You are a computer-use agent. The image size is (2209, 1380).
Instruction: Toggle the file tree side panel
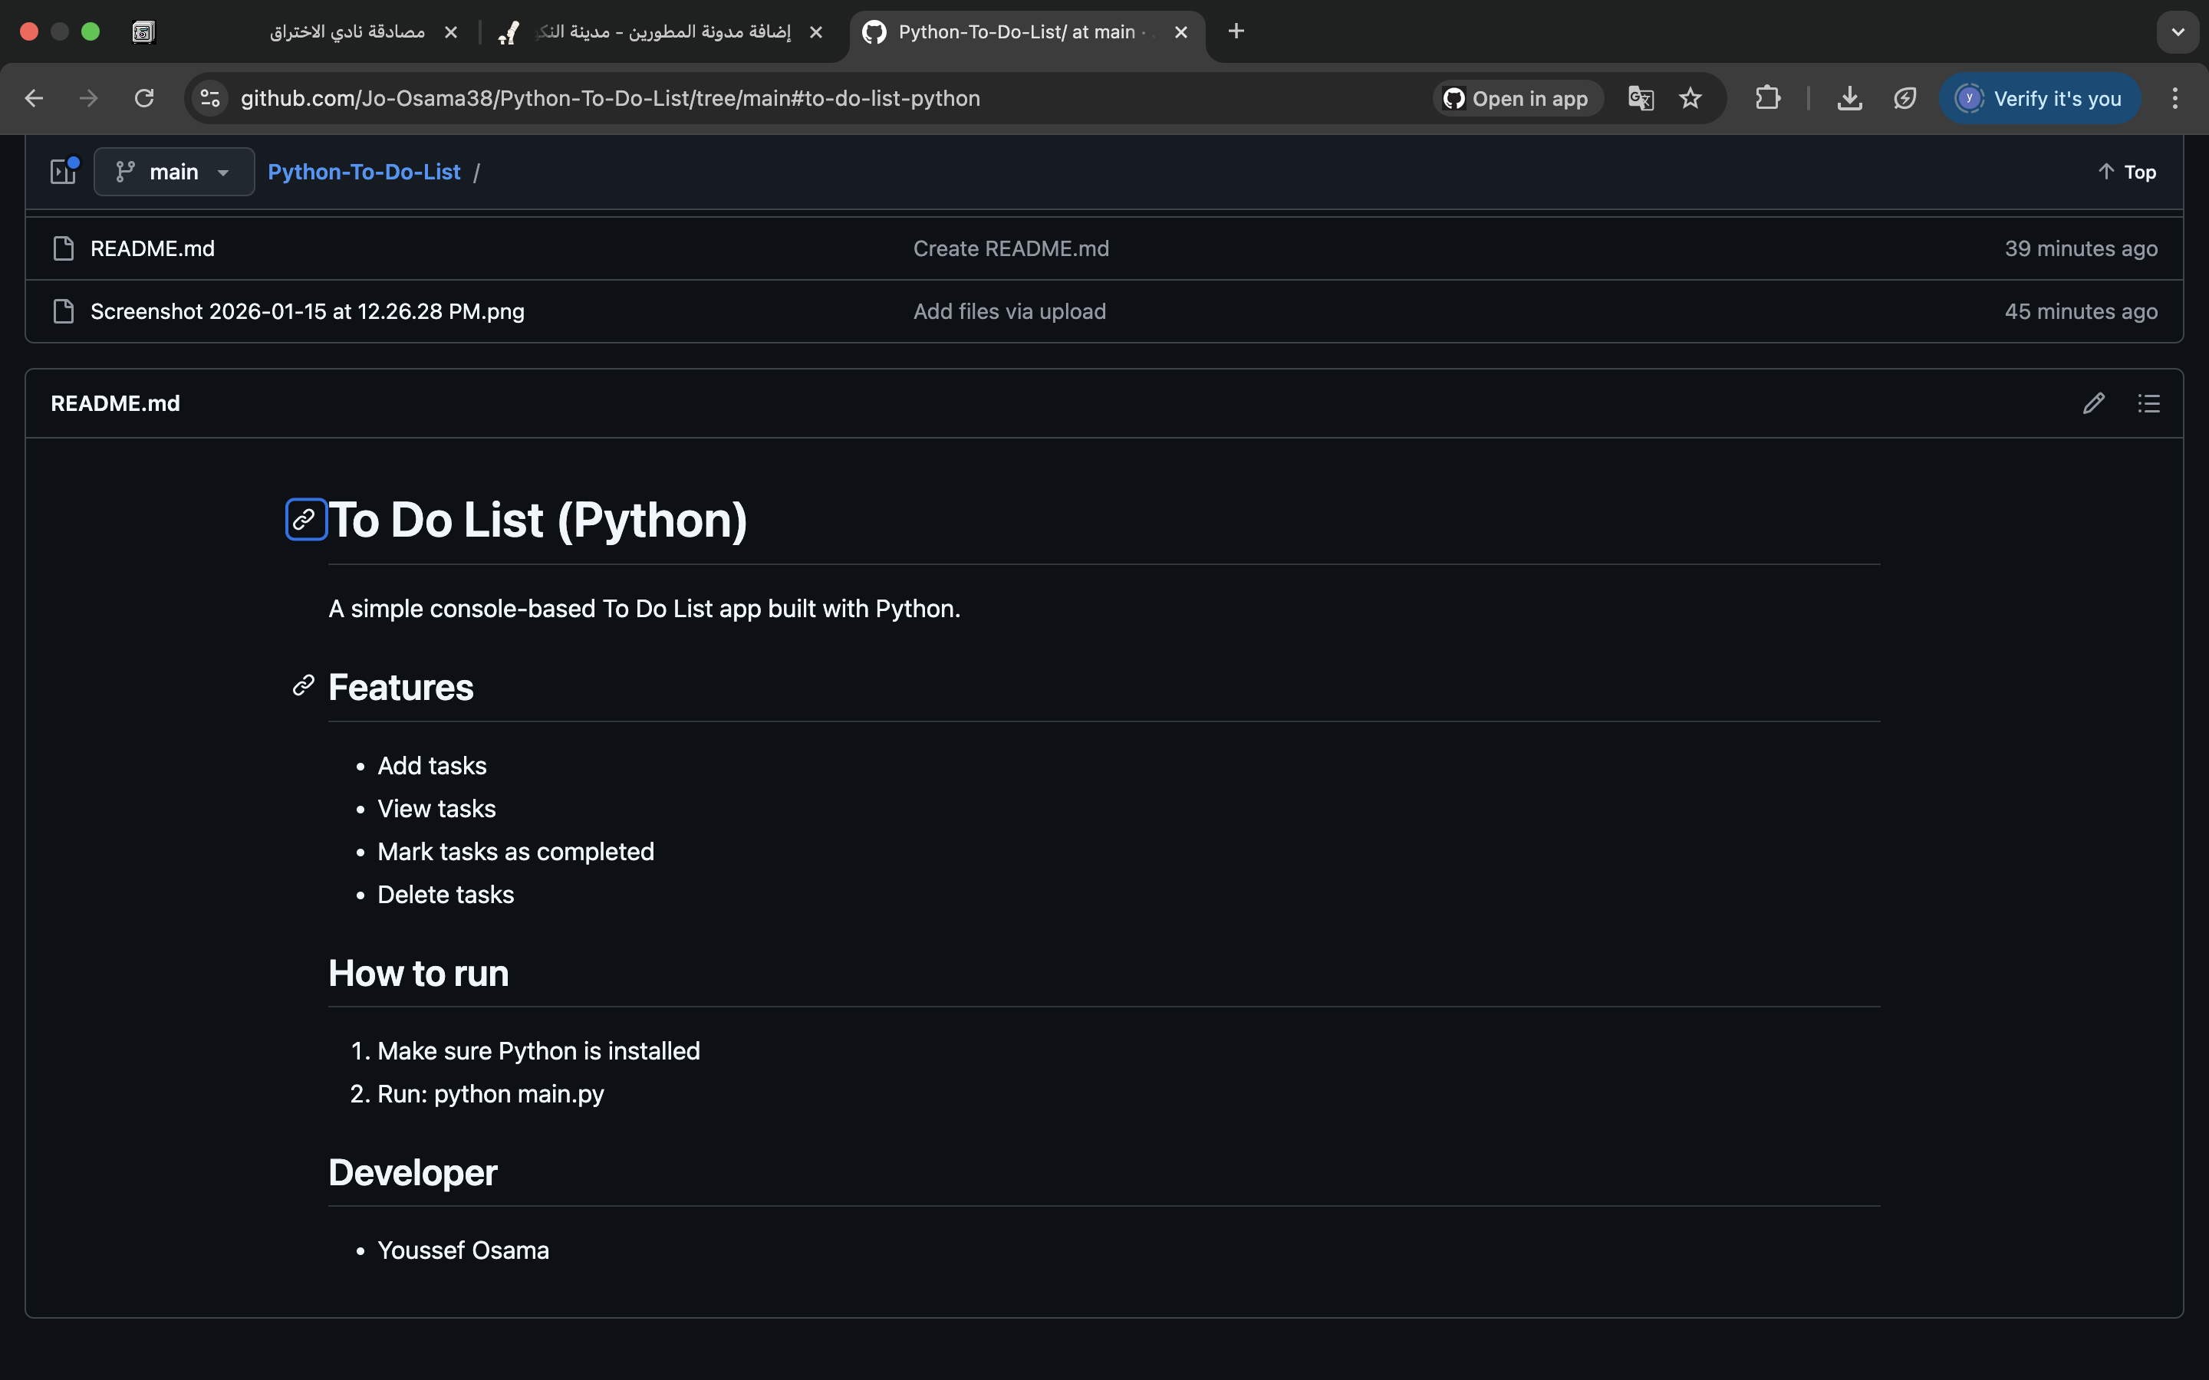tap(64, 172)
